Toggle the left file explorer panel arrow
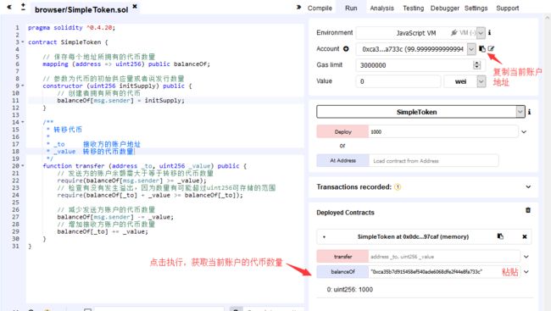The image size is (551, 311). point(9,7)
